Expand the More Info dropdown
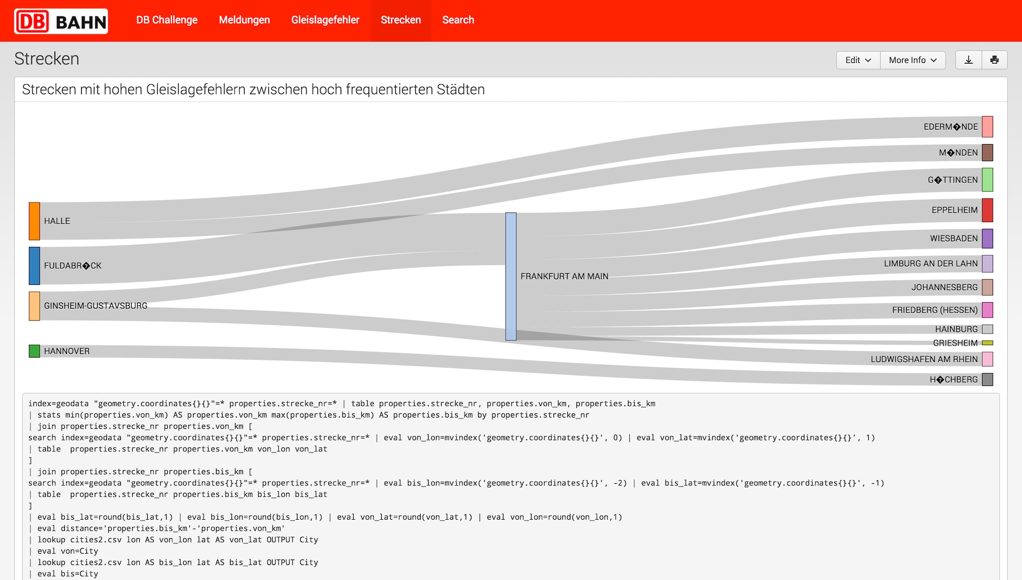 913,60
